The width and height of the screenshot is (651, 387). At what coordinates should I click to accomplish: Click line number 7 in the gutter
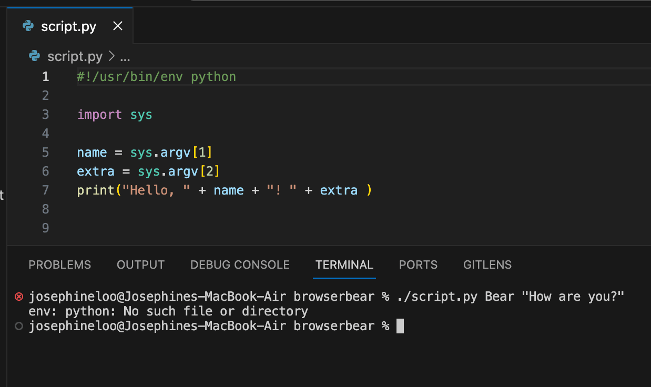45,190
